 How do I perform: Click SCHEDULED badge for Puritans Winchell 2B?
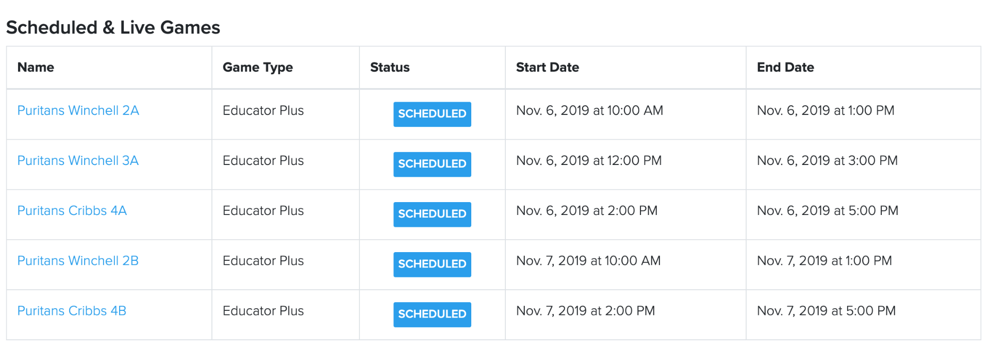click(432, 264)
